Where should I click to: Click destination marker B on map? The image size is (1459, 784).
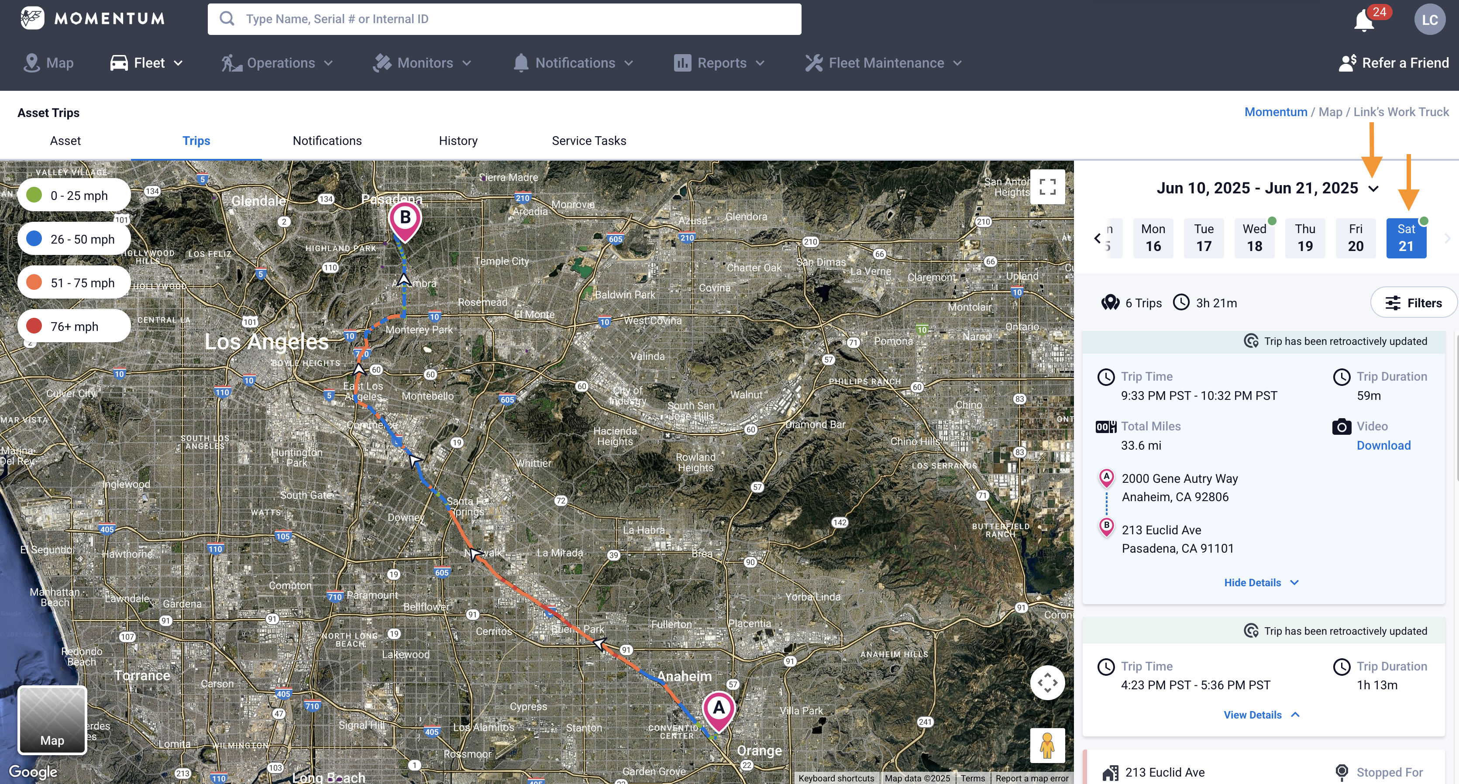[405, 219]
